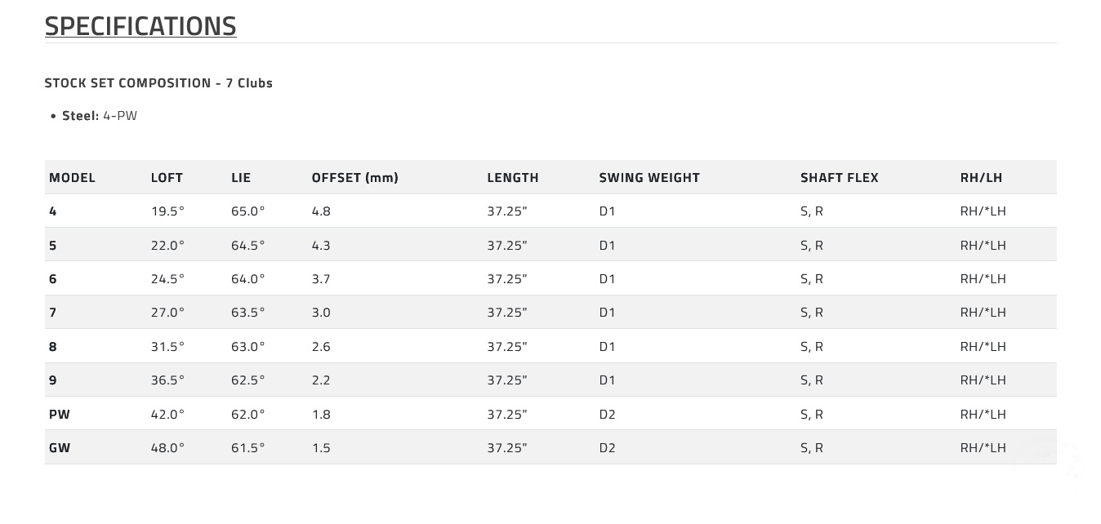Select the 19.5° loft cell
This screenshot has width=1101, height=524.
tap(167, 211)
